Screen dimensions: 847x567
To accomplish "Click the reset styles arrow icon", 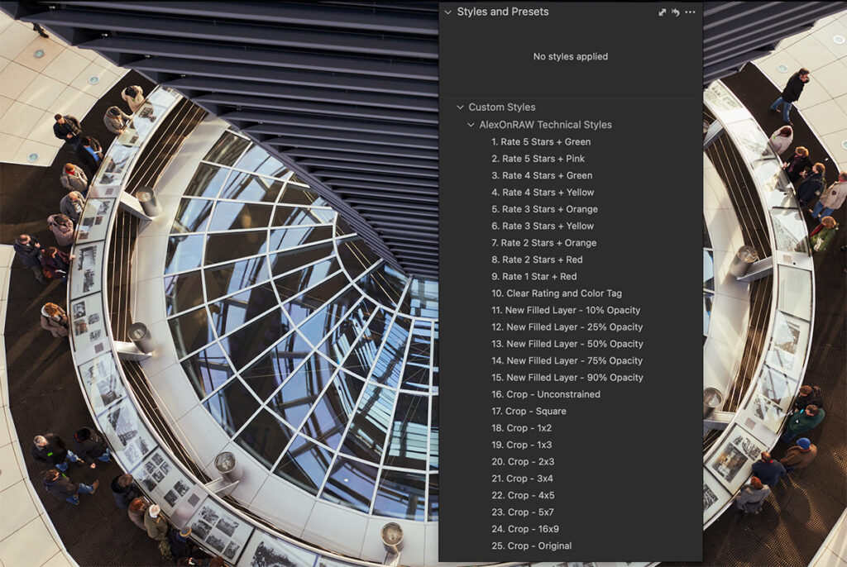I will pos(676,12).
